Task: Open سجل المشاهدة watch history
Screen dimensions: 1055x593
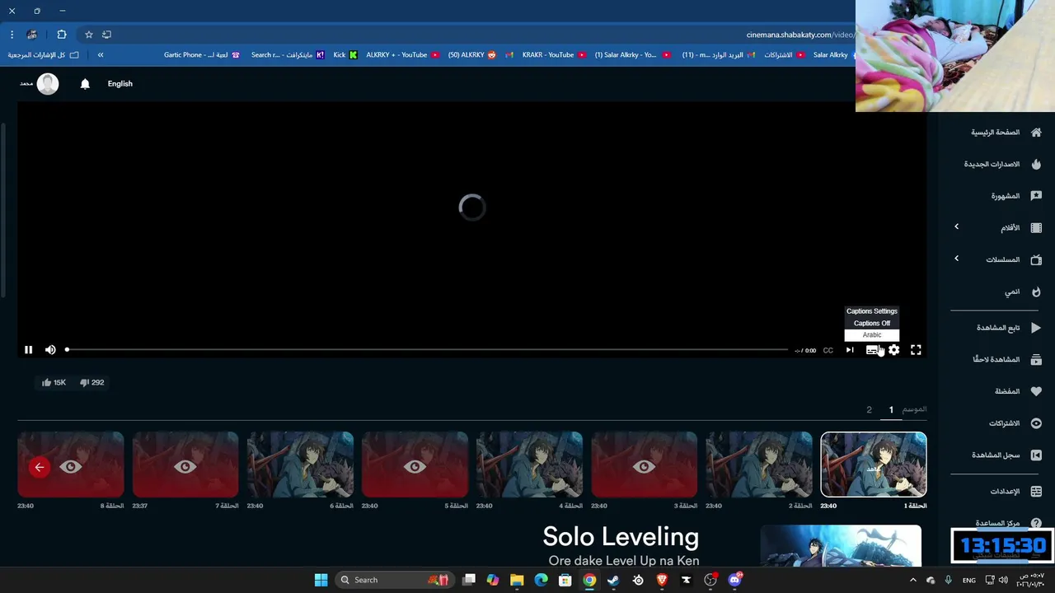Action: pos(1007,455)
